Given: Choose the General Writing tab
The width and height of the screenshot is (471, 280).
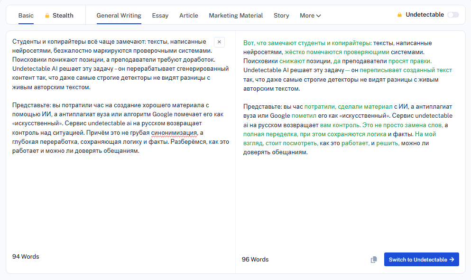Looking at the screenshot, I should coord(119,16).
